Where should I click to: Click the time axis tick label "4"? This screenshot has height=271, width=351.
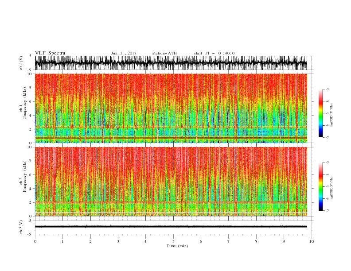[x=145, y=241]
